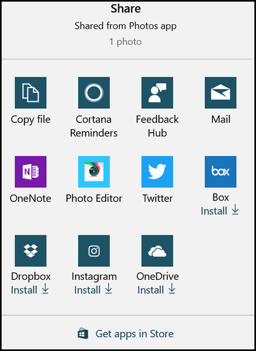The width and height of the screenshot is (256, 351).
Task: Click "Shared from Photos app" text
Action: click(x=125, y=26)
